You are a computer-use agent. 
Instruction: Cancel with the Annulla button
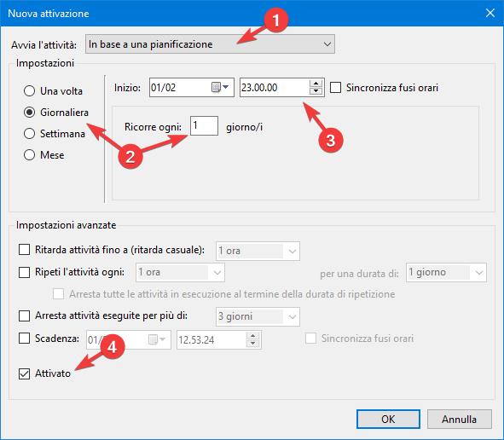tap(460, 420)
